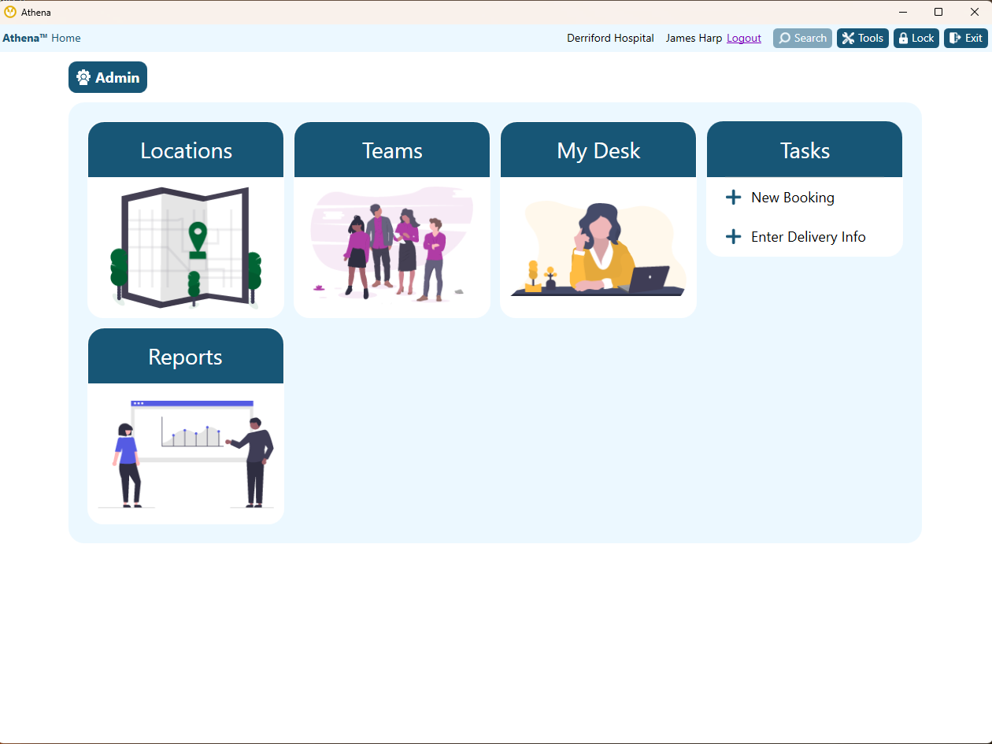The height and width of the screenshot is (744, 992).
Task: Open the Reports card header
Action: pyautogui.click(x=186, y=356)
